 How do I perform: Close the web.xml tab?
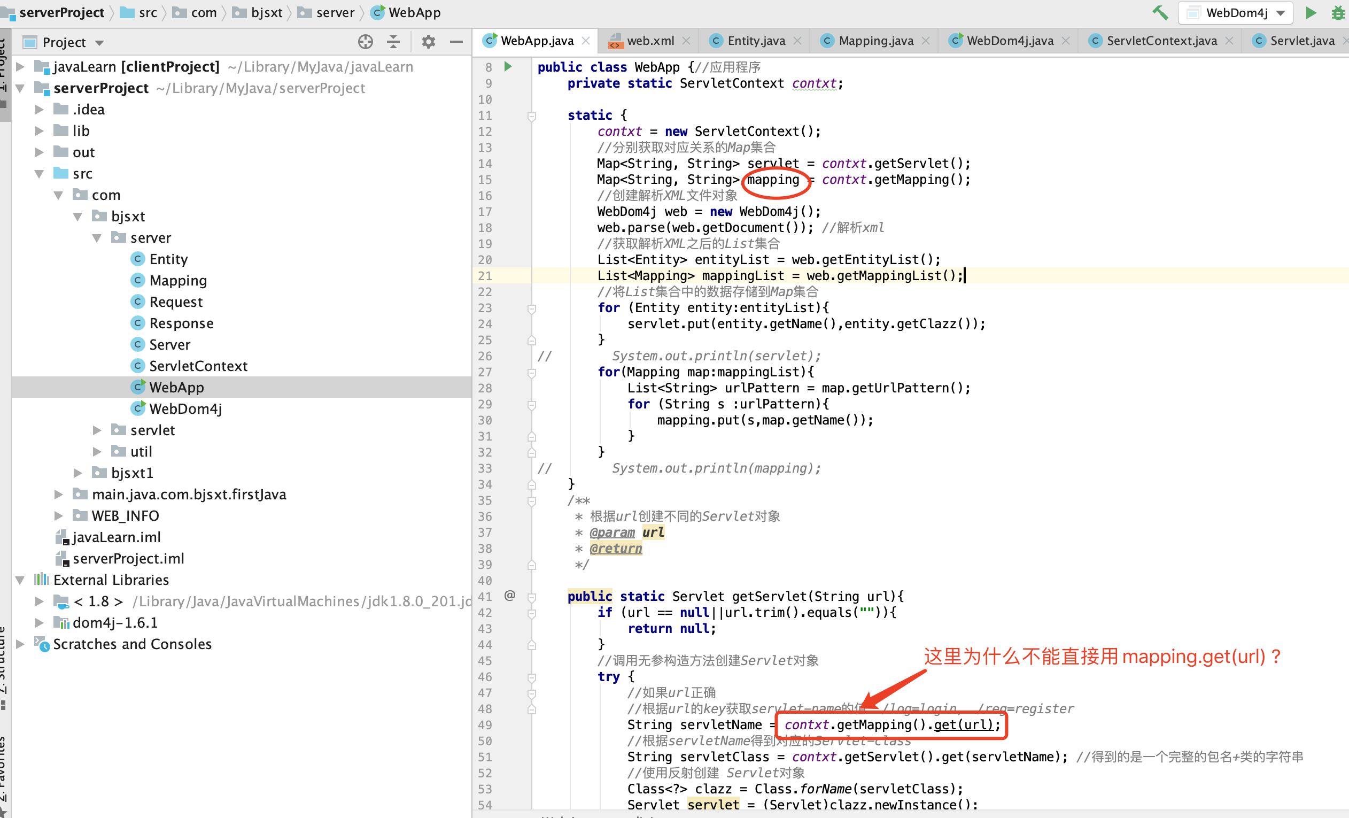[x=687, y=41]
